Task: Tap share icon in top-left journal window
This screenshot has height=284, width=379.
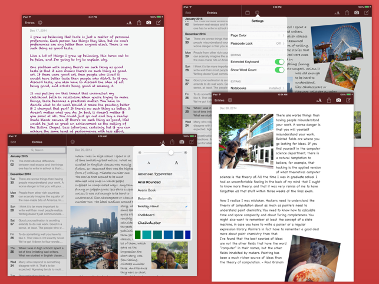Action: 139,22
